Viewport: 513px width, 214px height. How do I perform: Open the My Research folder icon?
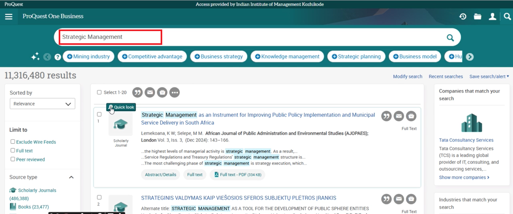point(477,17)
